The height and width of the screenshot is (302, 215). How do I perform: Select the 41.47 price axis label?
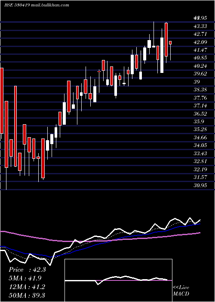tap(200, 50)
